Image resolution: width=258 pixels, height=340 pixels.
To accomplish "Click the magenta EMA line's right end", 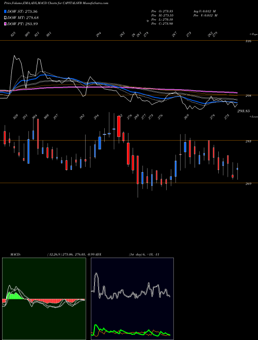I will [236, 93].
